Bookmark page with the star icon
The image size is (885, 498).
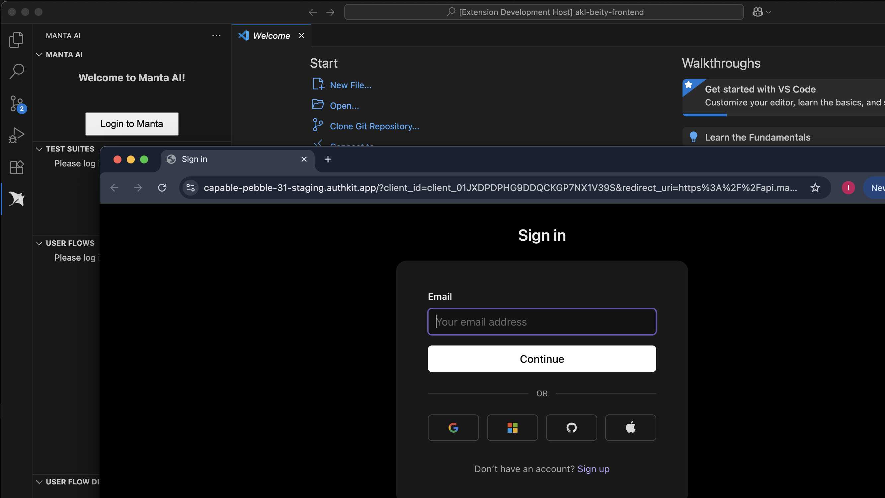coord(815,188)
